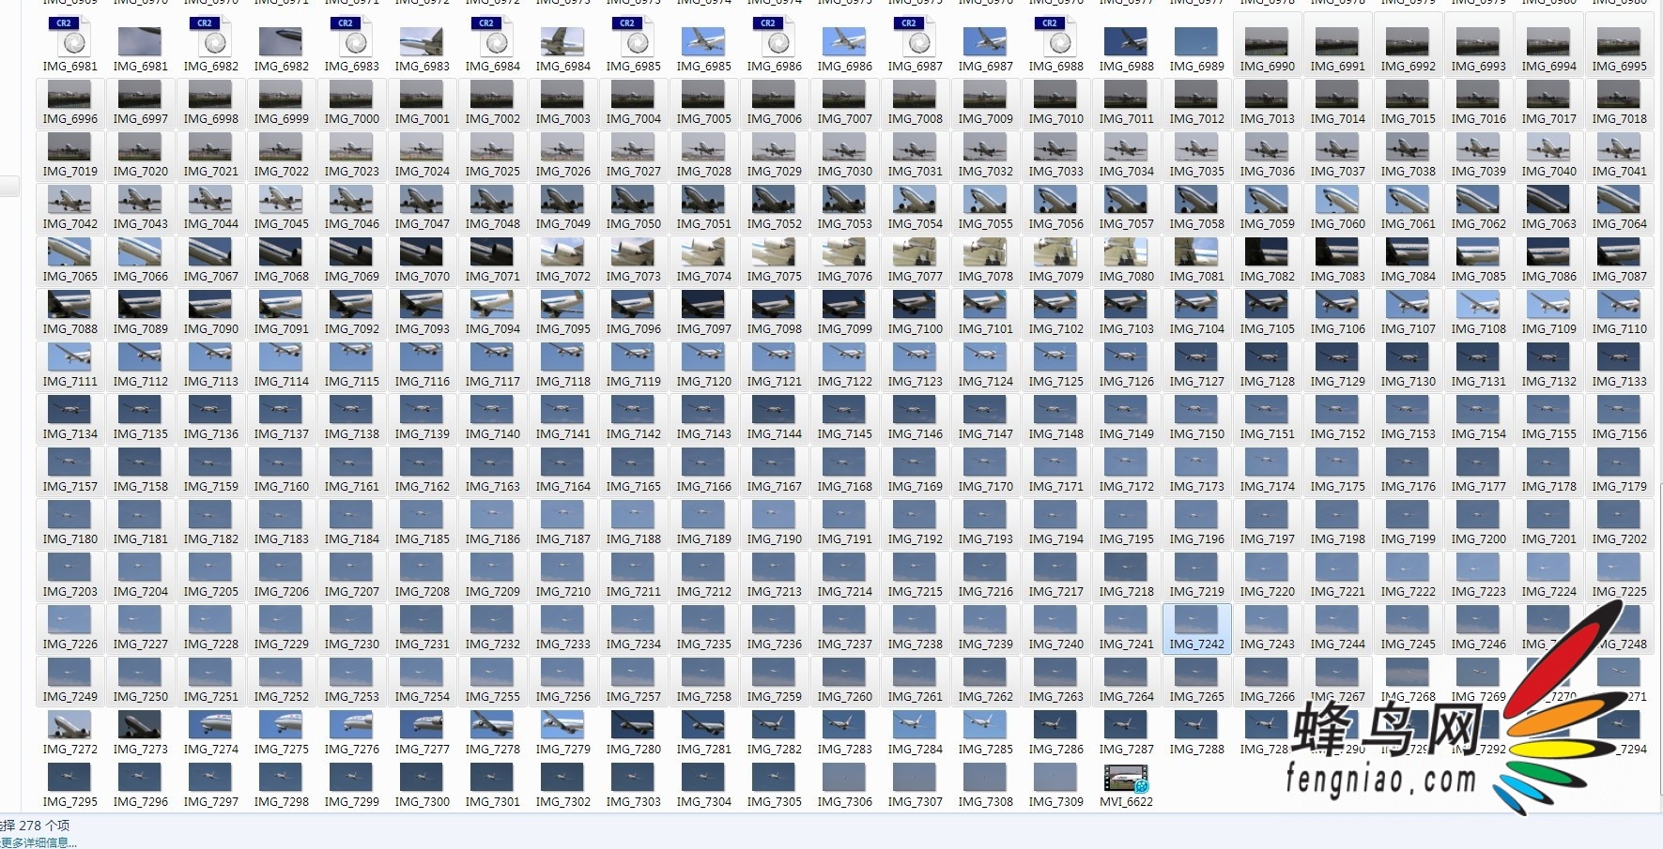The image size is (1663, 849).
Task: Select the IMG_7203 thumbnail
Action: (x=69, y=567)
